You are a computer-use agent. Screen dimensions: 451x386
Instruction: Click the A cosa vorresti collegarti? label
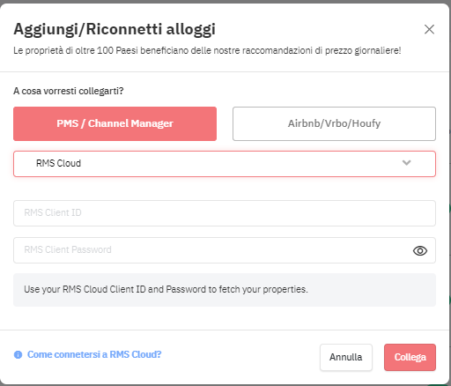pos(69,91)
